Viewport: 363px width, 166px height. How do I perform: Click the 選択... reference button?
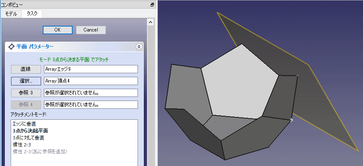coord(26,81)
